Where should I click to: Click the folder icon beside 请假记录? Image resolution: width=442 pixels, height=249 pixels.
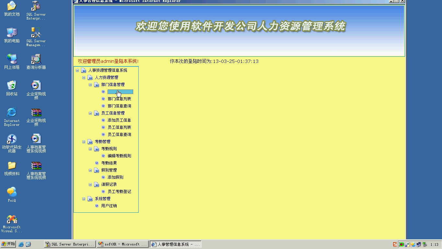coord(97,184)
